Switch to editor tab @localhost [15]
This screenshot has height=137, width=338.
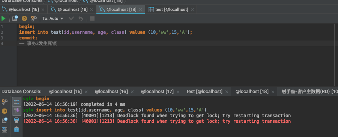coord(24,9)
